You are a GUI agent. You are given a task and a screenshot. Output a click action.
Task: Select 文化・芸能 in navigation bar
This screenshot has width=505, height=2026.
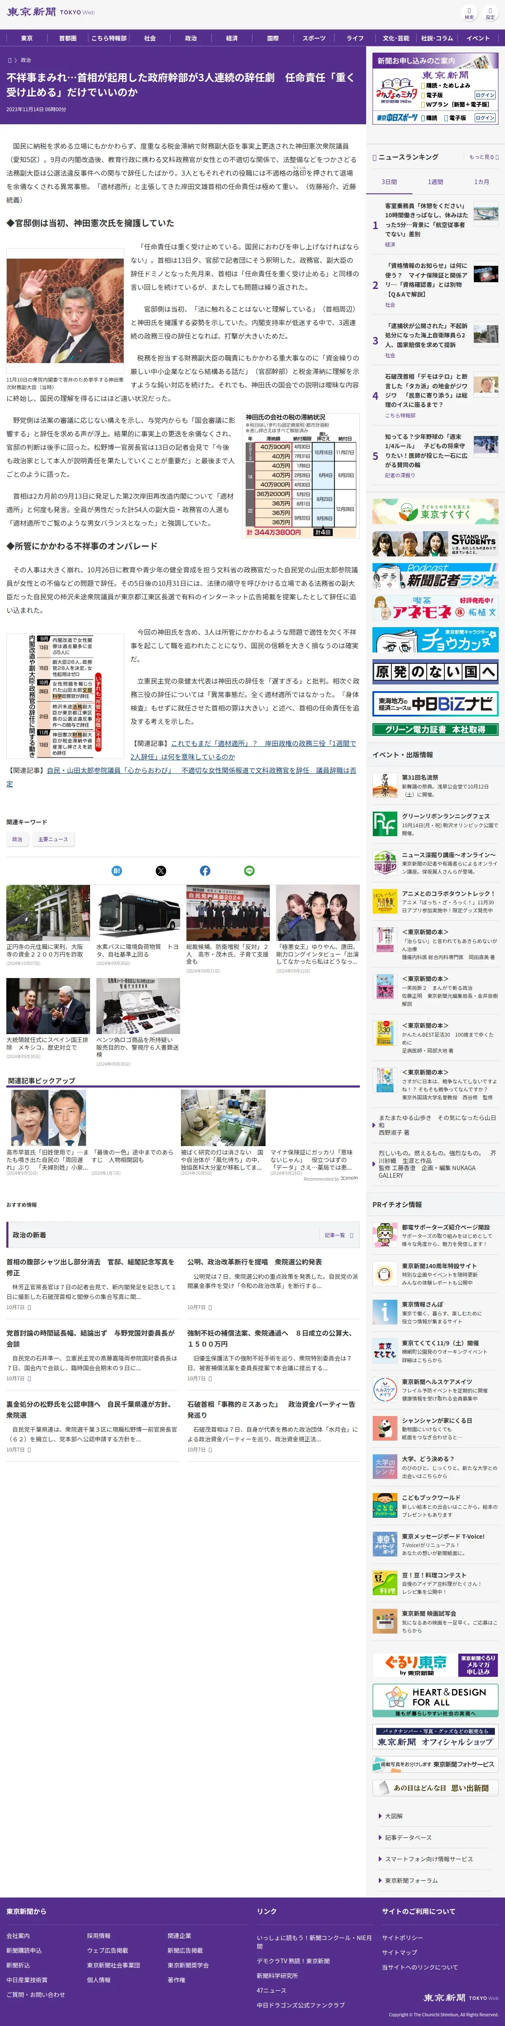tap(396, 38)
